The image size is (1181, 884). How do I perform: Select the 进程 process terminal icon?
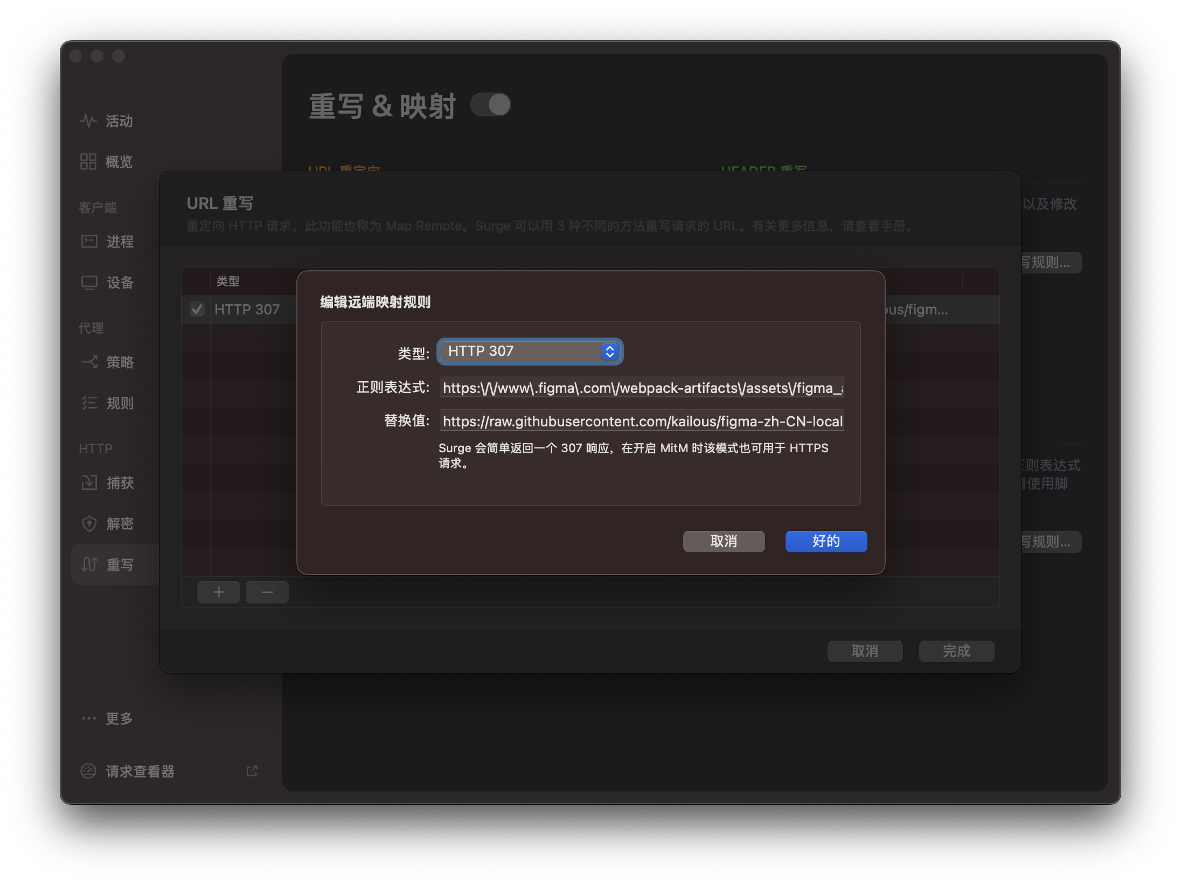89,241
